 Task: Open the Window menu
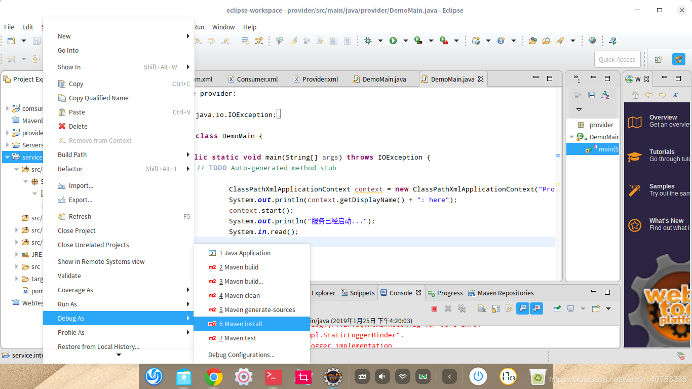(x=223, y=27)
